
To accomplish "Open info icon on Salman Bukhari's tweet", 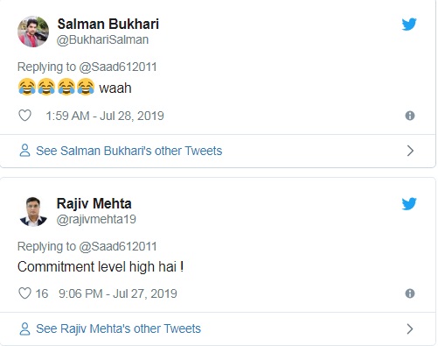I will click(410, 116).
